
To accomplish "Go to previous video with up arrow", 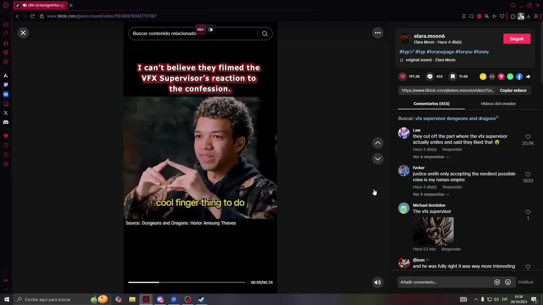I will tap(378, 143).
